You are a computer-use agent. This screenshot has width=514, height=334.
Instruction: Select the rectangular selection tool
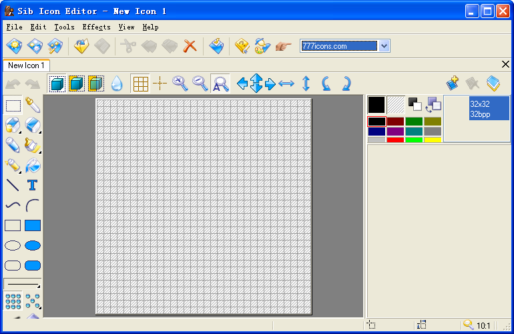pyautogui.click(x=13, y=106)
